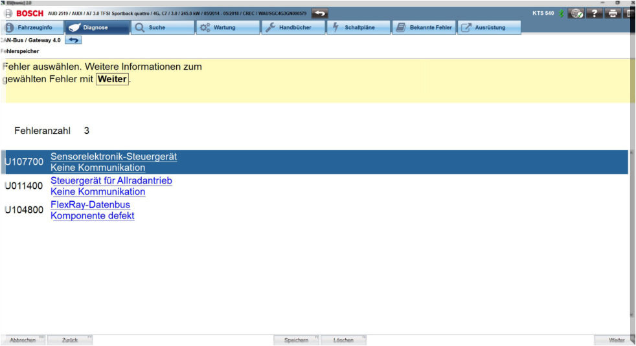Click the green Bluetooth status icon
636x346 pixels.
(561, 13)
